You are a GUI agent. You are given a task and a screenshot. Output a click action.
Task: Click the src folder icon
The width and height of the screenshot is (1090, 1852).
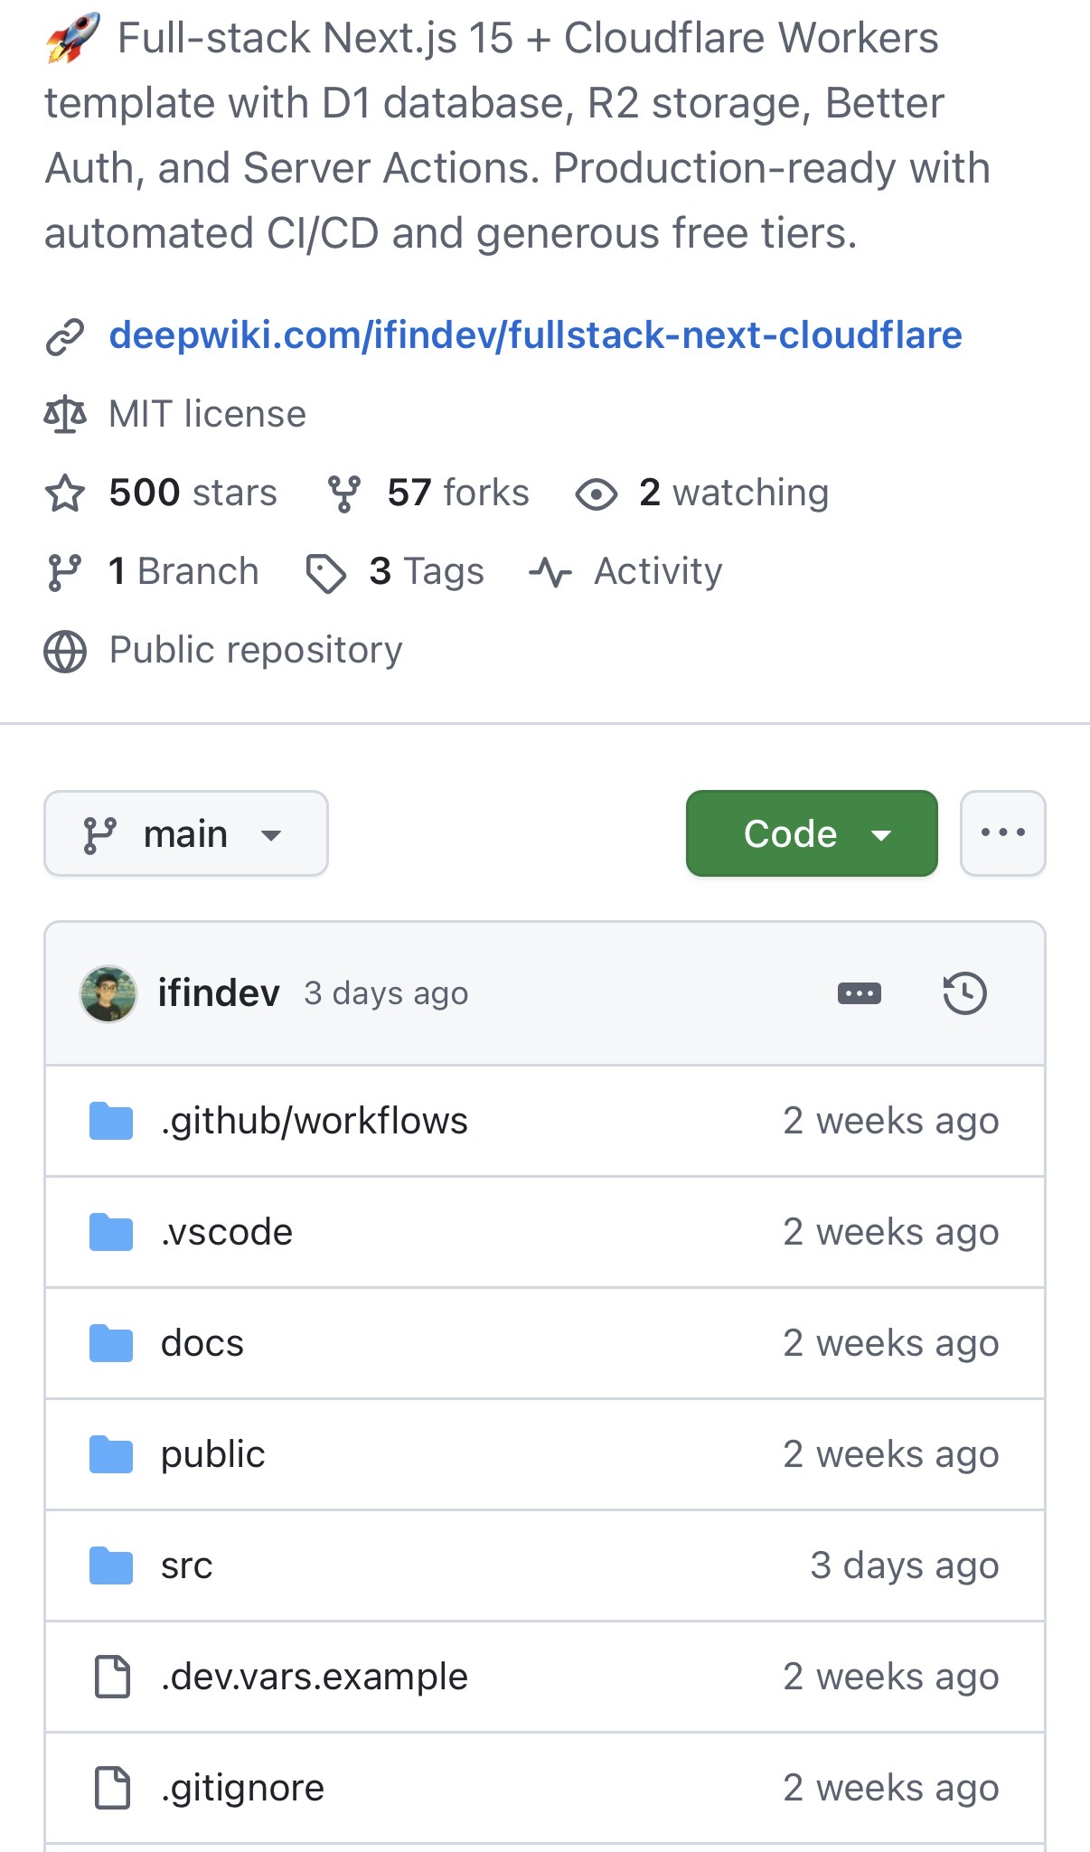click(x=111, y=1566)
